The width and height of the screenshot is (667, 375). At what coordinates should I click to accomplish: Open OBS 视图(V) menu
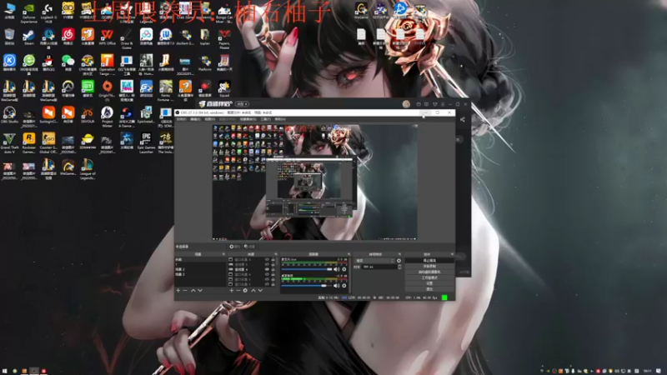210,119
